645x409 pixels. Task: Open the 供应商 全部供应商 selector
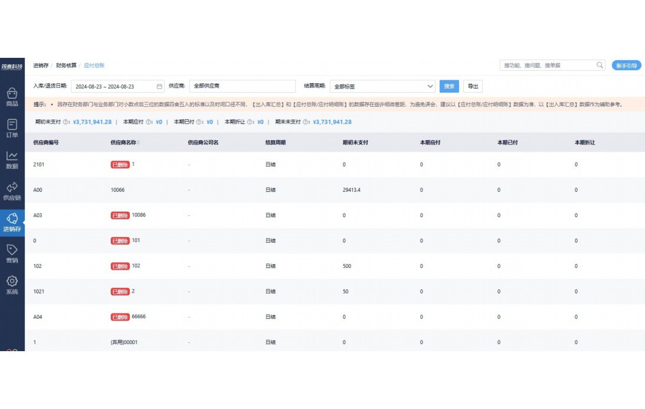[x=242, y=87]
